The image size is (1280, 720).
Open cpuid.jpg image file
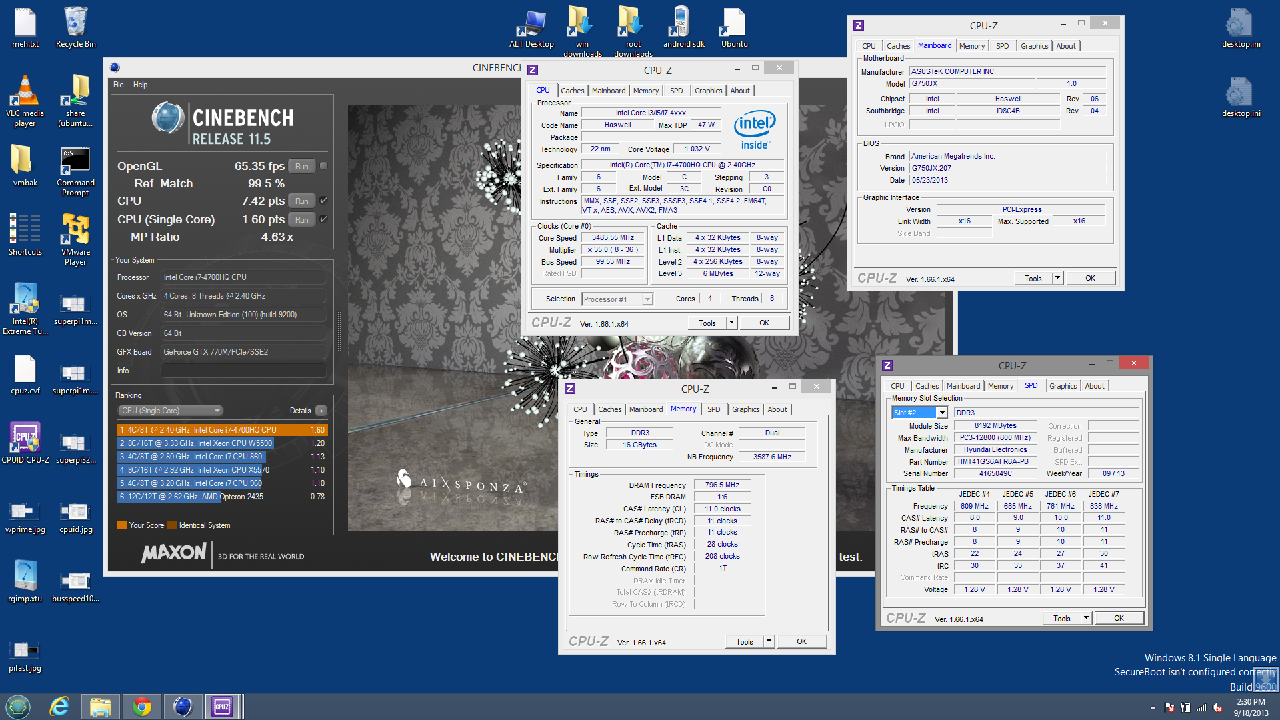75,518
